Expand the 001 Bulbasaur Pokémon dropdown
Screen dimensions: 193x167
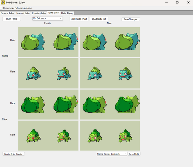point(47,18)
